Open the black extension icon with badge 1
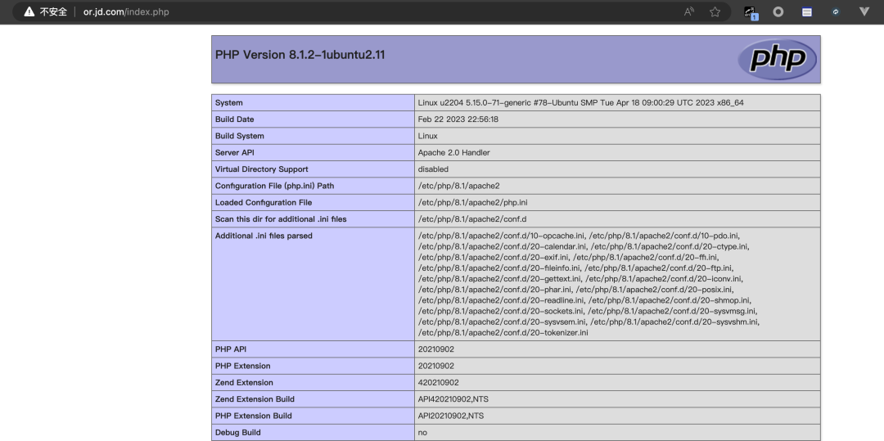884x441 pixels. coord(751,12)
